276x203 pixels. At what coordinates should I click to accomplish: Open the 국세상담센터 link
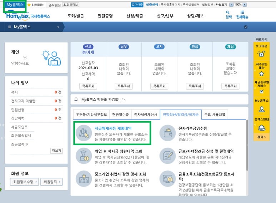[x=191, y=5]
